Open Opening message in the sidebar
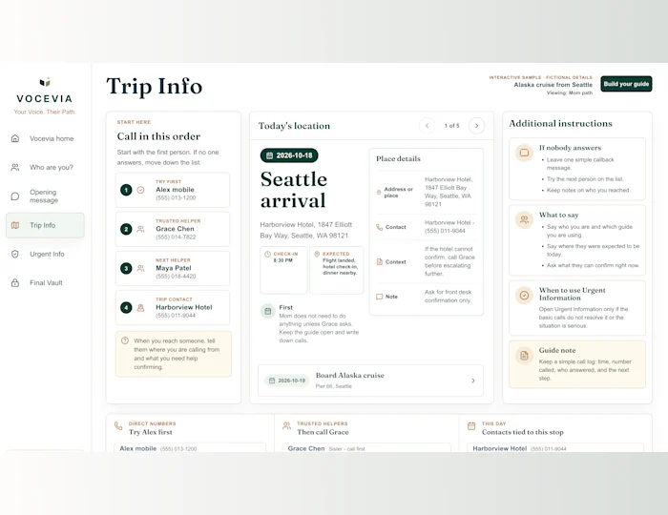The image size is (668, 515). 45,196
